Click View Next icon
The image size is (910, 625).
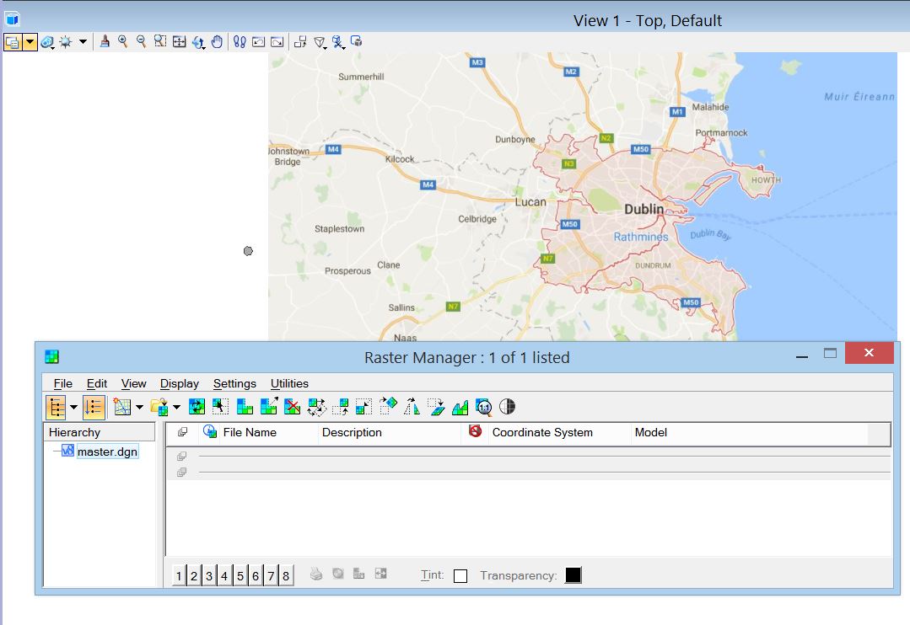277,41
